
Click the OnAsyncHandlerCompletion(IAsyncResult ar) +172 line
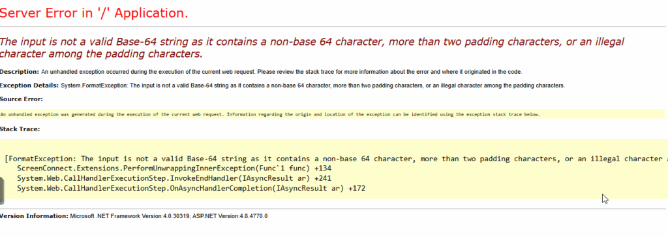pyautogui.click(x=191, y=188)
